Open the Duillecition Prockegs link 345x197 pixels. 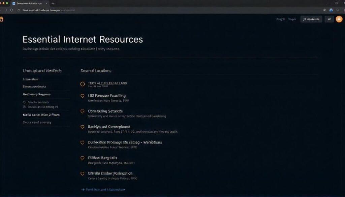click(125, 142)
